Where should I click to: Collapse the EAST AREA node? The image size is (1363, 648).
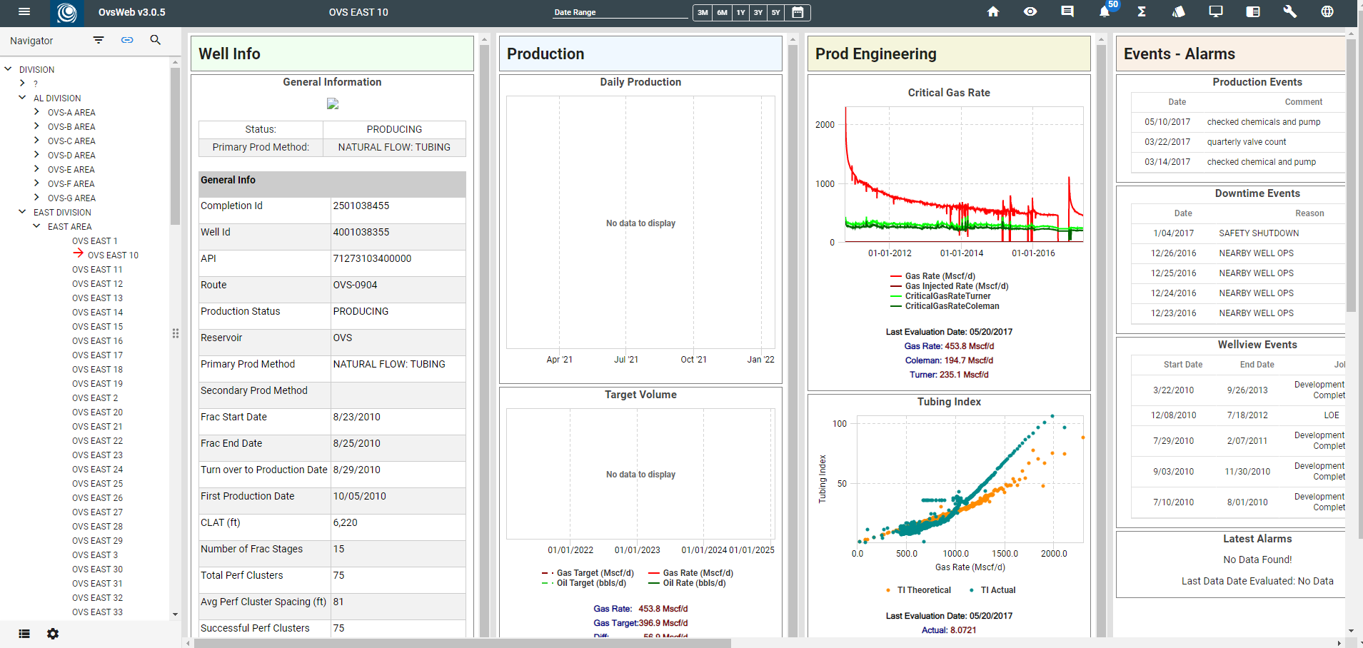pyautogui.click(x=37, y=226)
